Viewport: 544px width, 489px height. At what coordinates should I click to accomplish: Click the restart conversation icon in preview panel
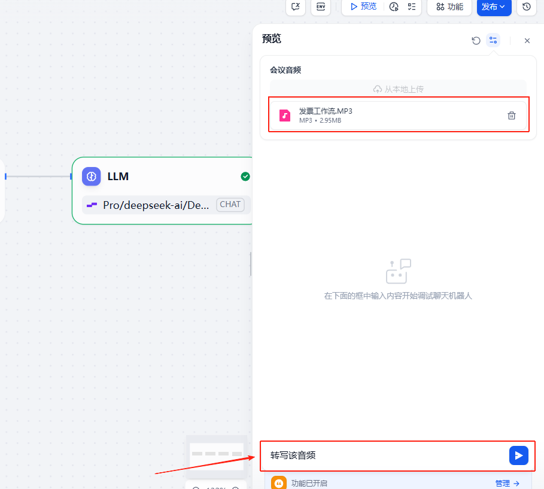(476, 41)
